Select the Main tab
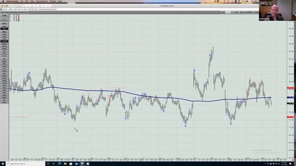Screen dimensions: 296x166 click(3, 12)
